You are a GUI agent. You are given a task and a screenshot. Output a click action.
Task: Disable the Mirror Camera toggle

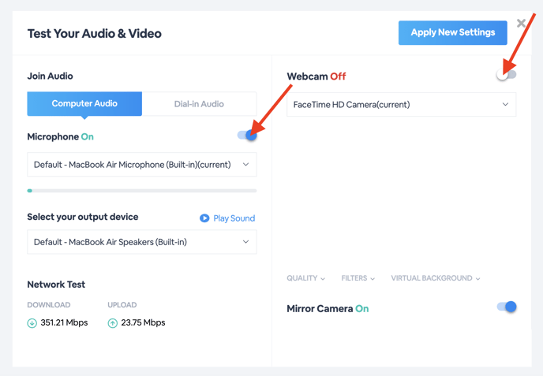point(507,307)
